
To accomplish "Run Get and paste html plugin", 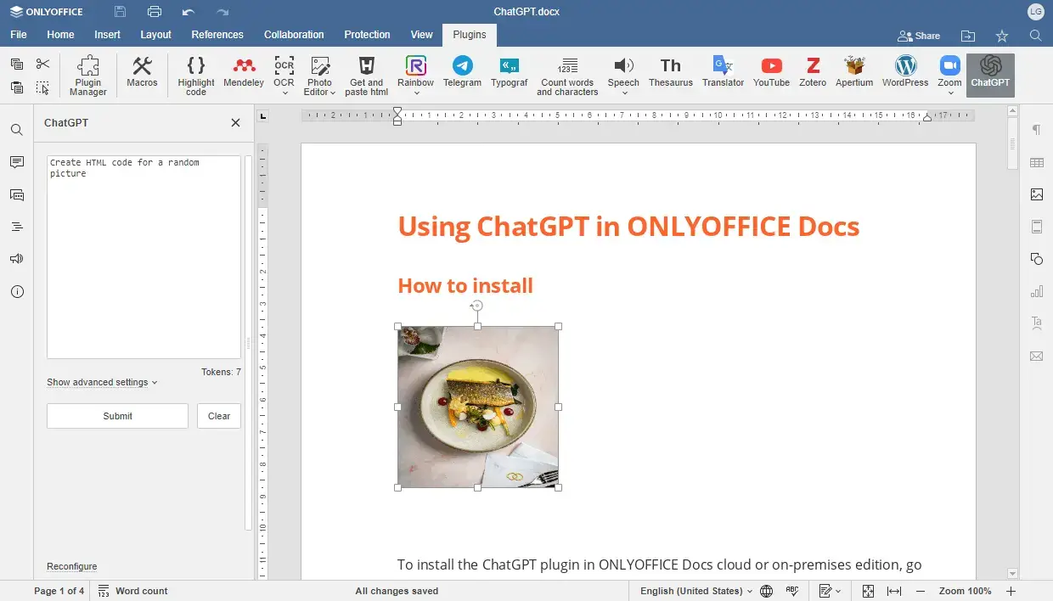I will [x=367, y=76].
